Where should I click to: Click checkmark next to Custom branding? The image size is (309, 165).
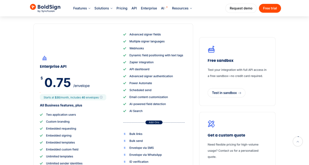tap(41, 121)
